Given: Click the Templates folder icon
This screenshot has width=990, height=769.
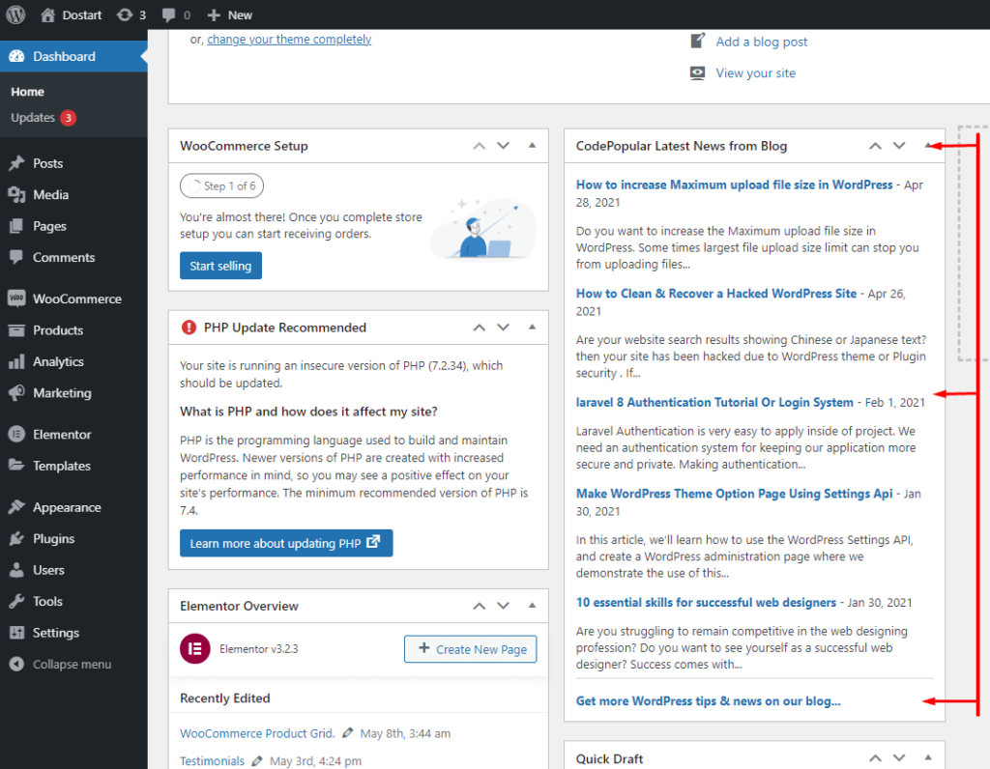Looking at the screenshot, I should point(17,466).
